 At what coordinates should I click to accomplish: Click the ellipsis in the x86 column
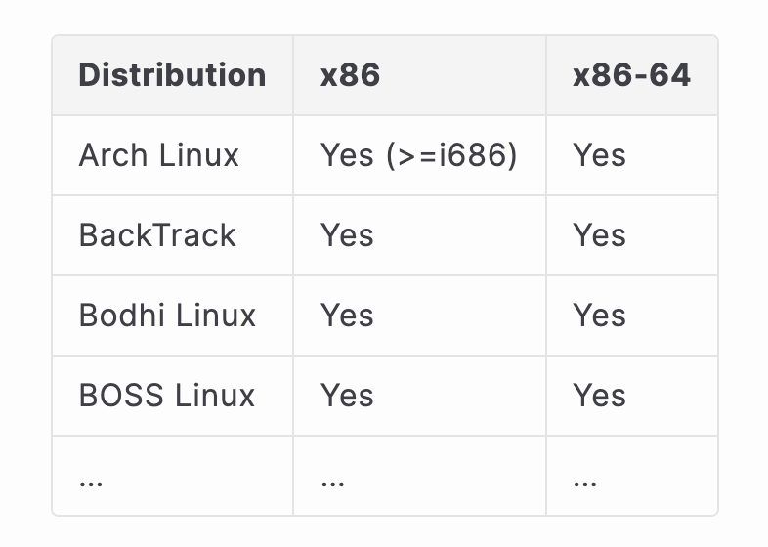[332, 481]
